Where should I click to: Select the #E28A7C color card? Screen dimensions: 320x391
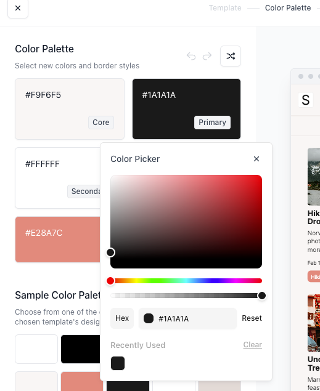point(58,240)
